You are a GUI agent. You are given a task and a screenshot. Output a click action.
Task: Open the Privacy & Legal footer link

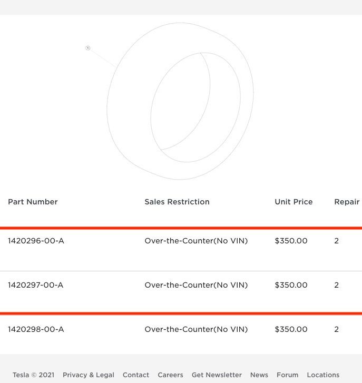pos(89,375)
